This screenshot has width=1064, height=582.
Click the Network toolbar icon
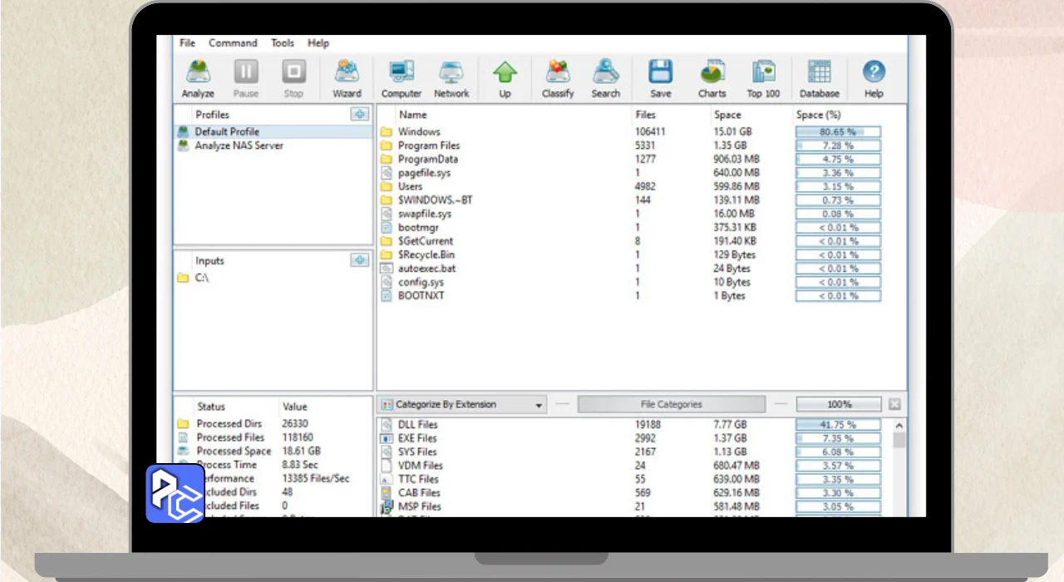(451, 78)
